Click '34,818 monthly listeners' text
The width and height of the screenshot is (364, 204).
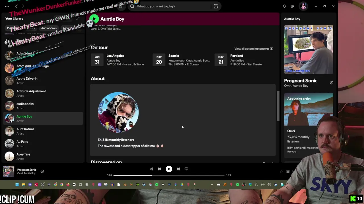[116, 140]
